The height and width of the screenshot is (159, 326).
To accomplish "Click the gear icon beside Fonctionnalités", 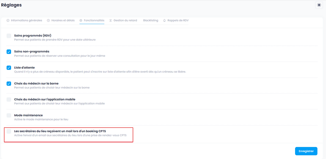I will coord(81,21).
